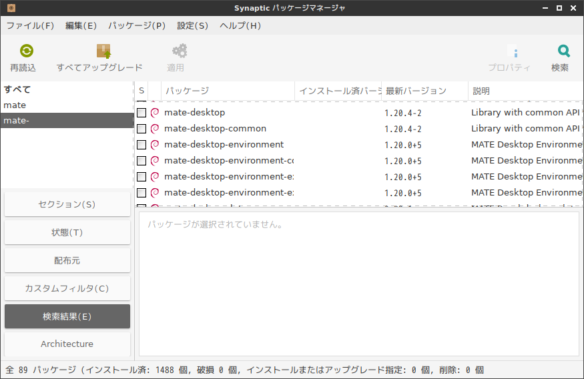Click Debian swirl icon of mate-desktop-environment-c row

click(x=155, y=160)
